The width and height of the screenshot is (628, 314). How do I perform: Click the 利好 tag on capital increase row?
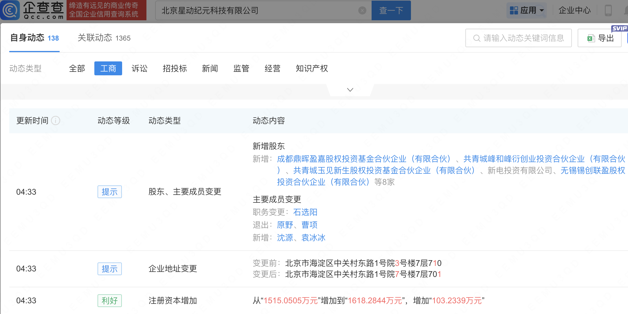(x=109, y=301)
